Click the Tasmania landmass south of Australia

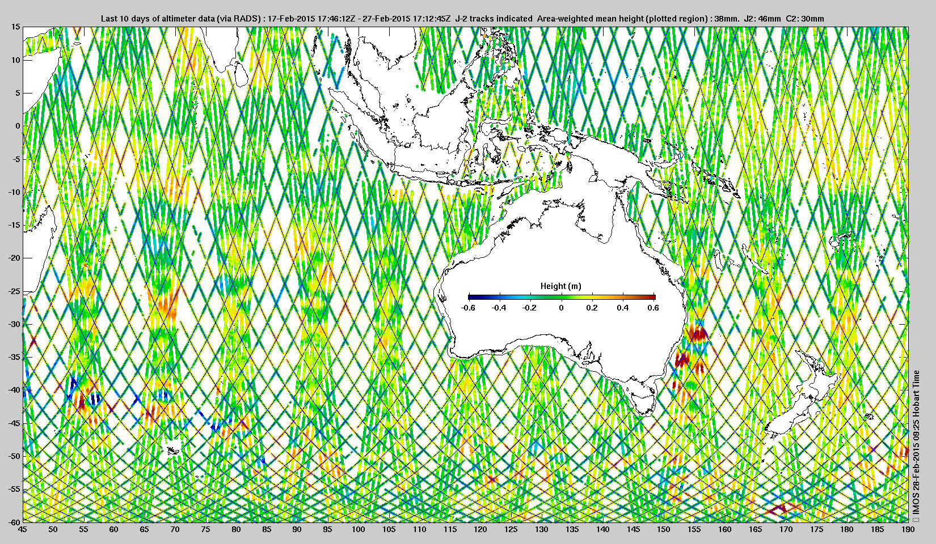coord(642,401)
